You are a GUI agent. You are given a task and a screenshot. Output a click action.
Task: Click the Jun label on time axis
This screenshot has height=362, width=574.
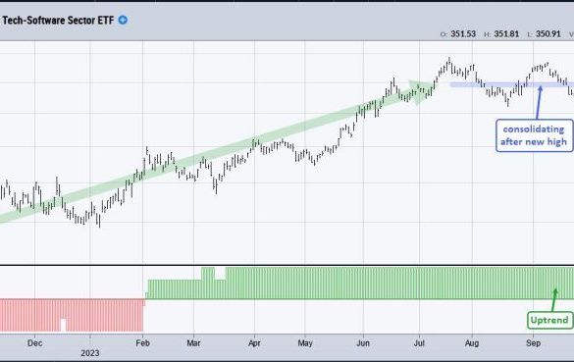(x=363, y=343)
